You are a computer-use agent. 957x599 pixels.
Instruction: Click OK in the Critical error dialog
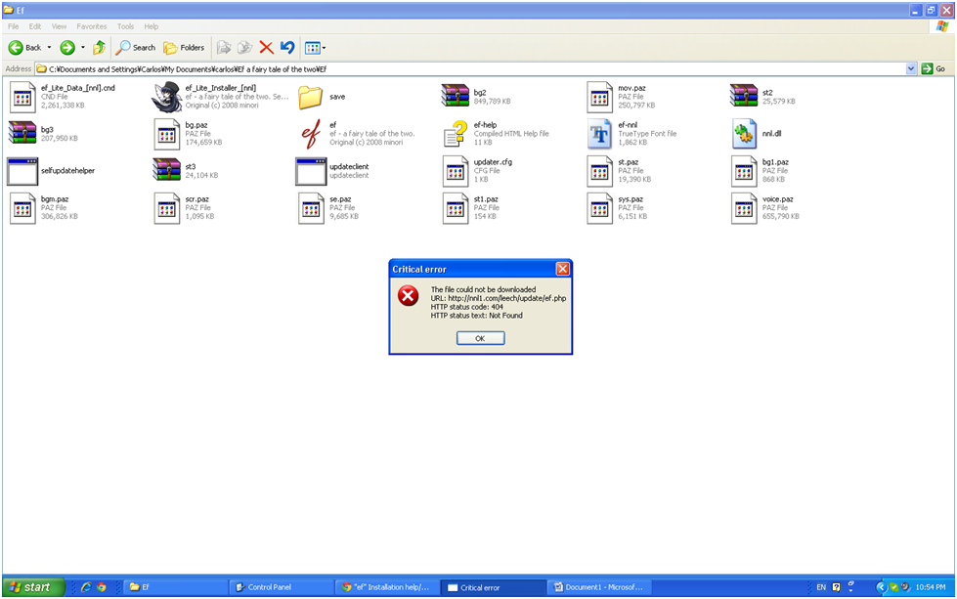tap(480, 338)
